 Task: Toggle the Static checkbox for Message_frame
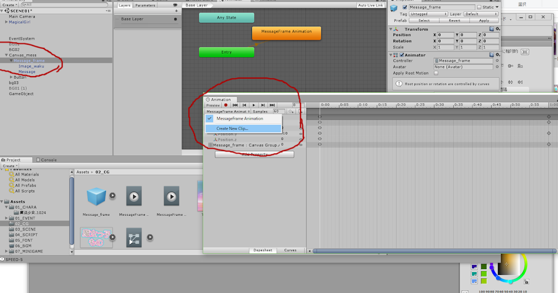[478, 7]
